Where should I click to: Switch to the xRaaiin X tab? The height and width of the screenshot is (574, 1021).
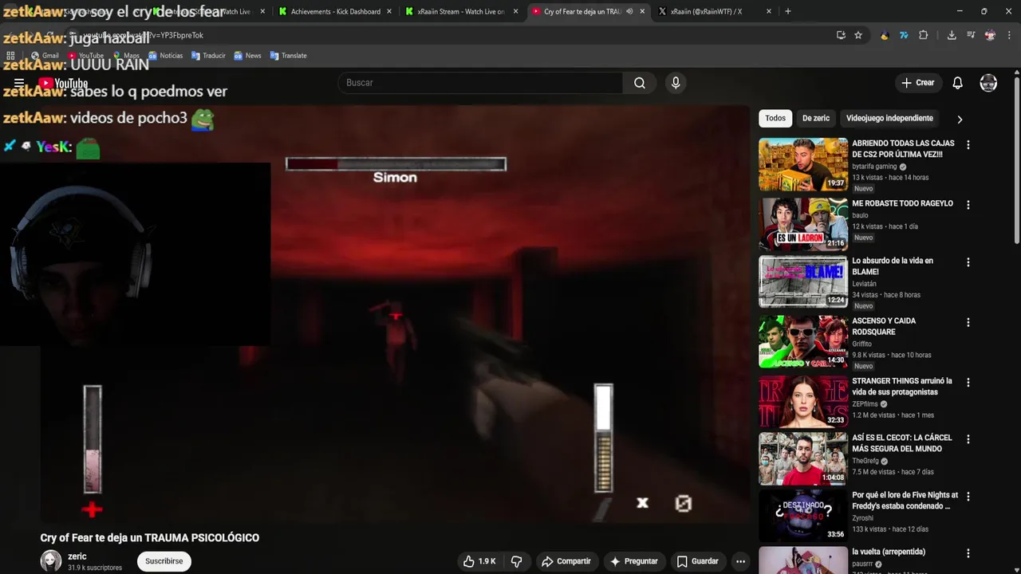point(714,11)
